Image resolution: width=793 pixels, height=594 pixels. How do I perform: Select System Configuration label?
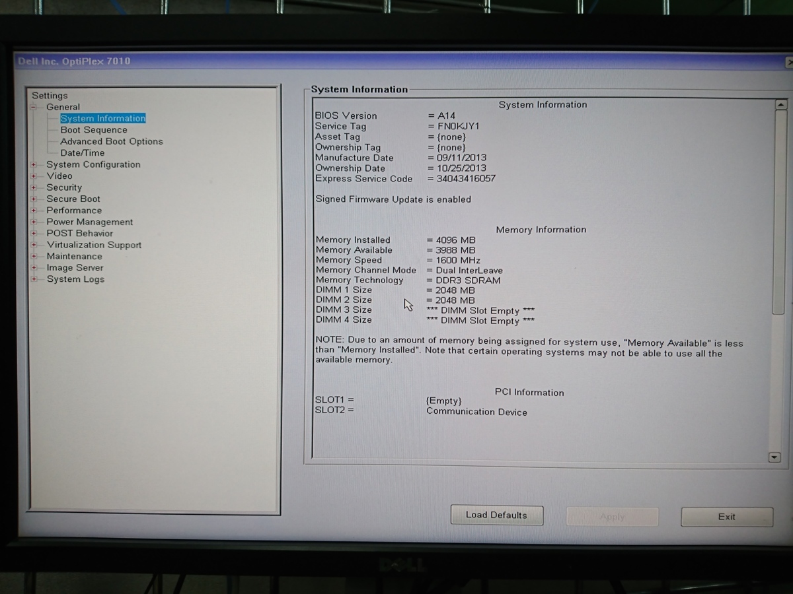93,164
